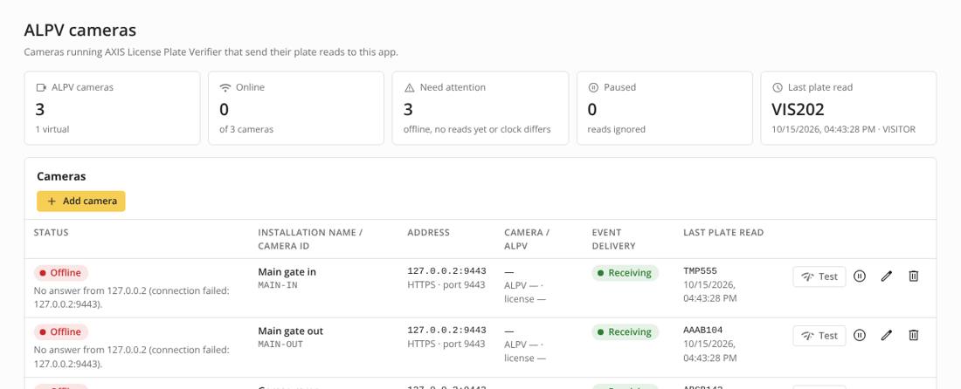Screen dimensions: 961x389
Task: Click the Offline badge for Main gate in
Action: (60, 273)
